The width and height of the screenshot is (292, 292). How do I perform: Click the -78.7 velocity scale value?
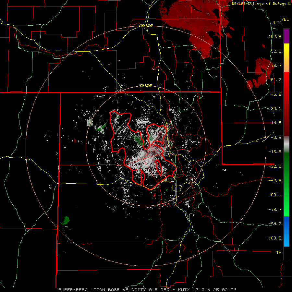[275, 210]
